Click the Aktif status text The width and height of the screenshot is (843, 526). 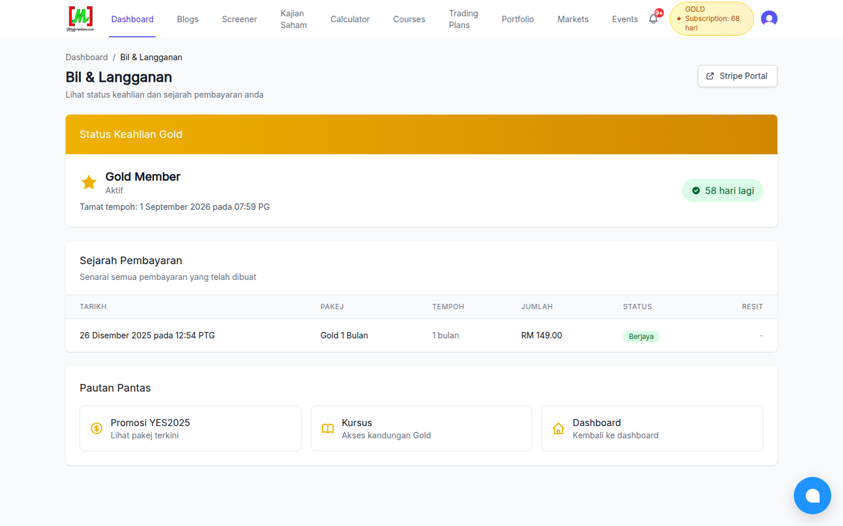114,191
